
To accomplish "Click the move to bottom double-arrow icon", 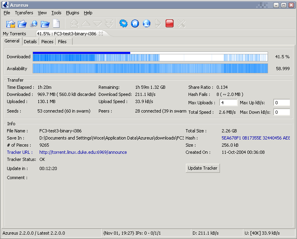I will pos(109,24).
